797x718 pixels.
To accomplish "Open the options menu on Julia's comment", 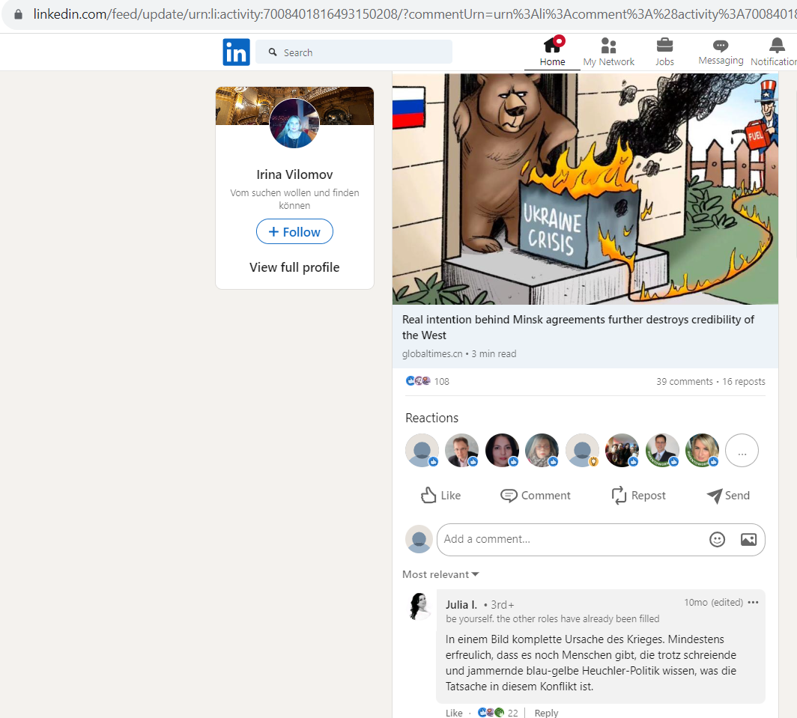I will click(754, 603).
